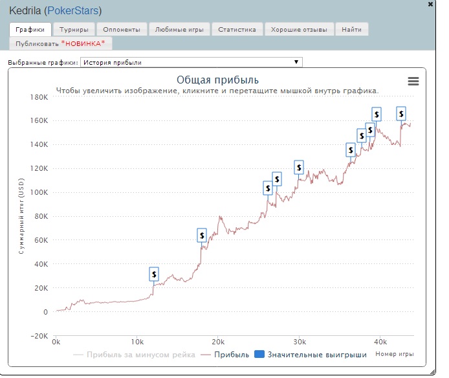Click the dollar marker near 36k games
Image resolution: width=449 pixels, height=378 pixels.
coord(351,150)
